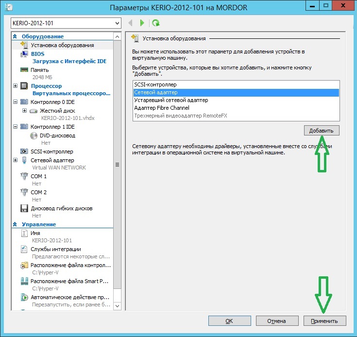Click the back navigation arrow icon

130,23
